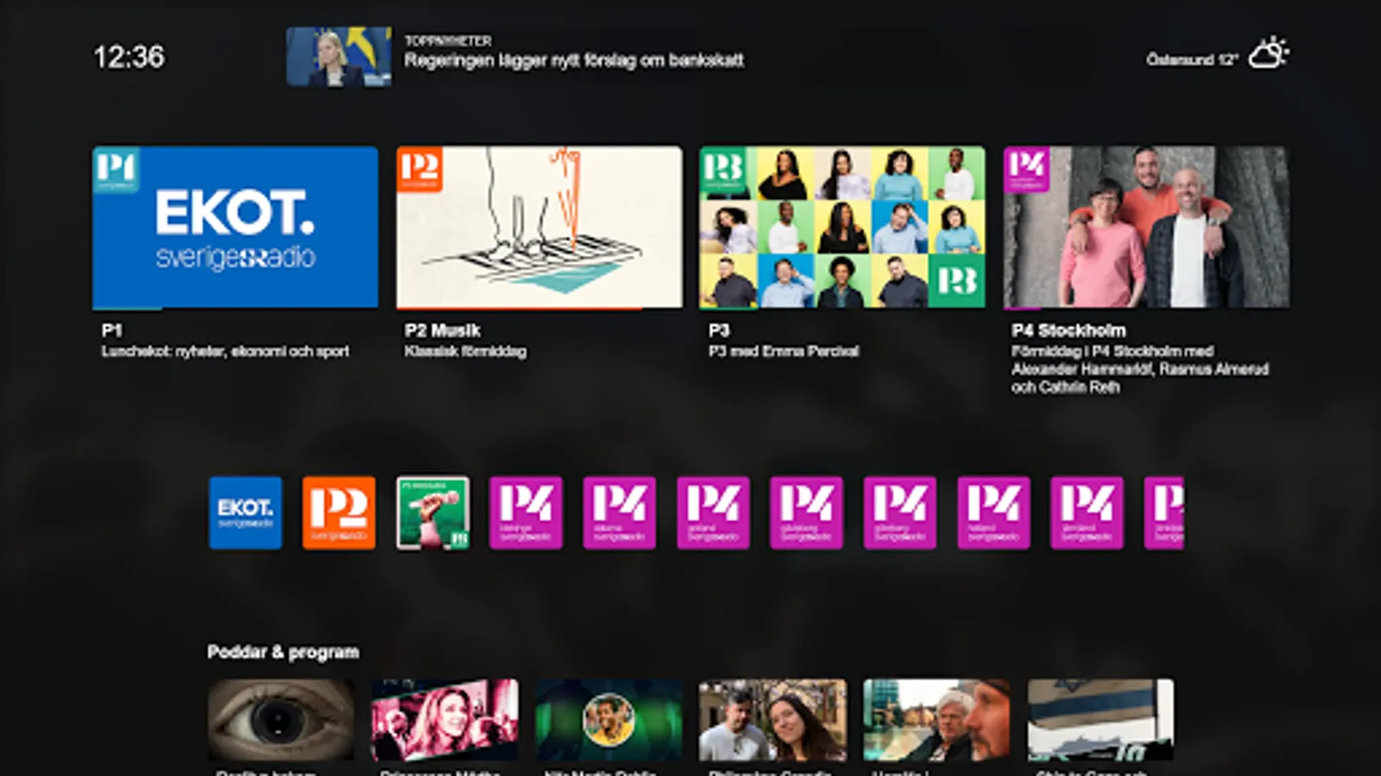Play the P2 Musik piano illustration card
This screenshot has width=1381, height=776.
coord(539,227)
